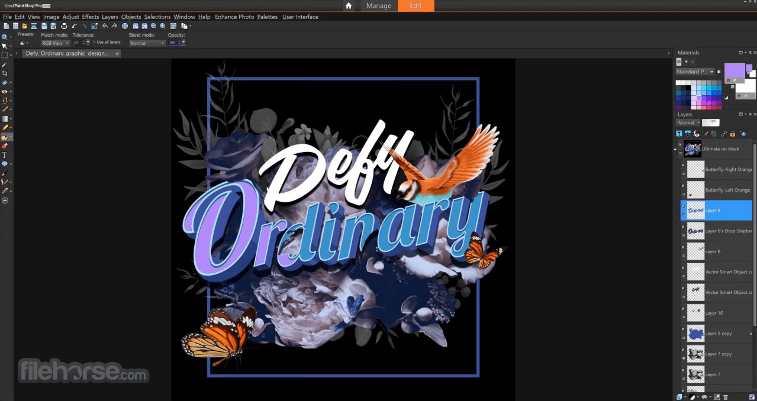
Task: Click the Edit workspace tab
Action: pyautogui.click(x=415, y=5)
